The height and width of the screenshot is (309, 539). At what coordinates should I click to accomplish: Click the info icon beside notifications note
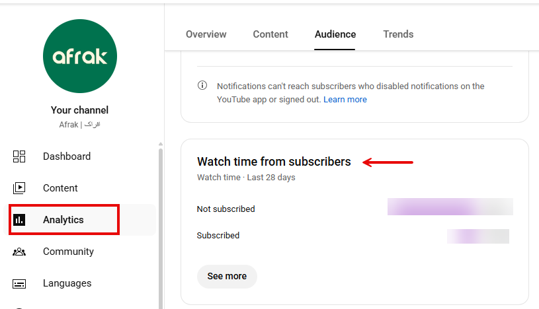point(202,86)
